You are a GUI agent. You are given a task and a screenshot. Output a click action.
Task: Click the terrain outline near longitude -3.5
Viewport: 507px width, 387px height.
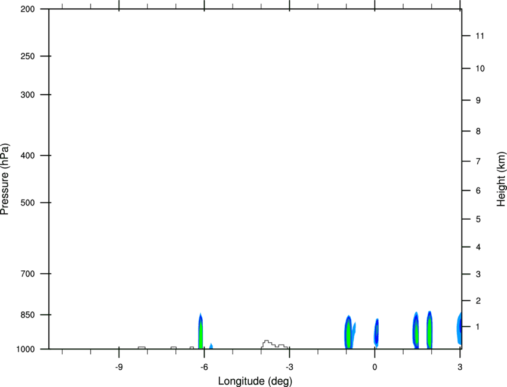click(274, 344)
